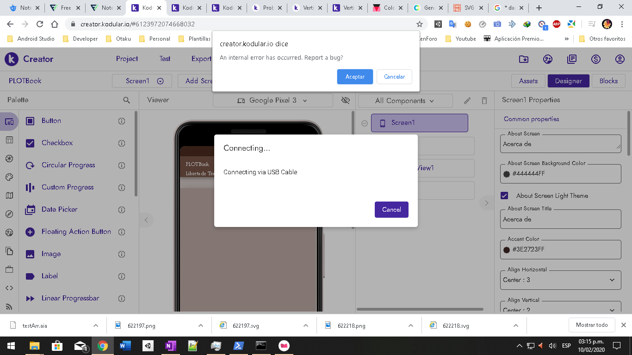Click About Screen Background Color swatch
This screenshot has height=355, width=632.
(x=507, y=174)
